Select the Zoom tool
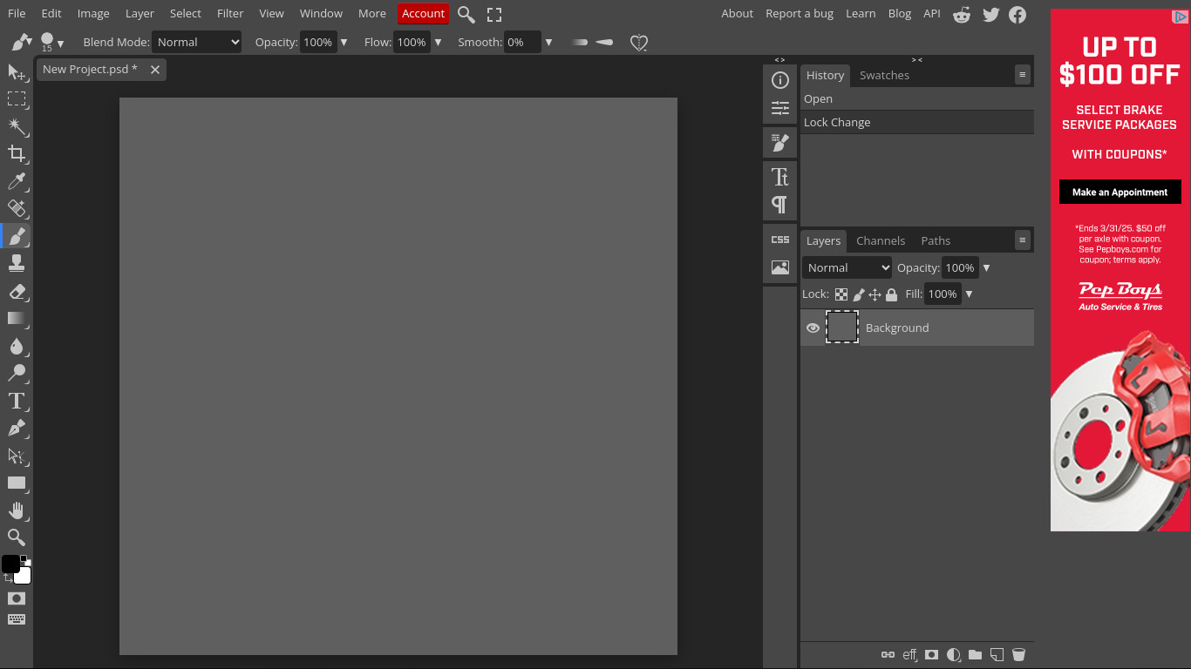 point(17,537)
